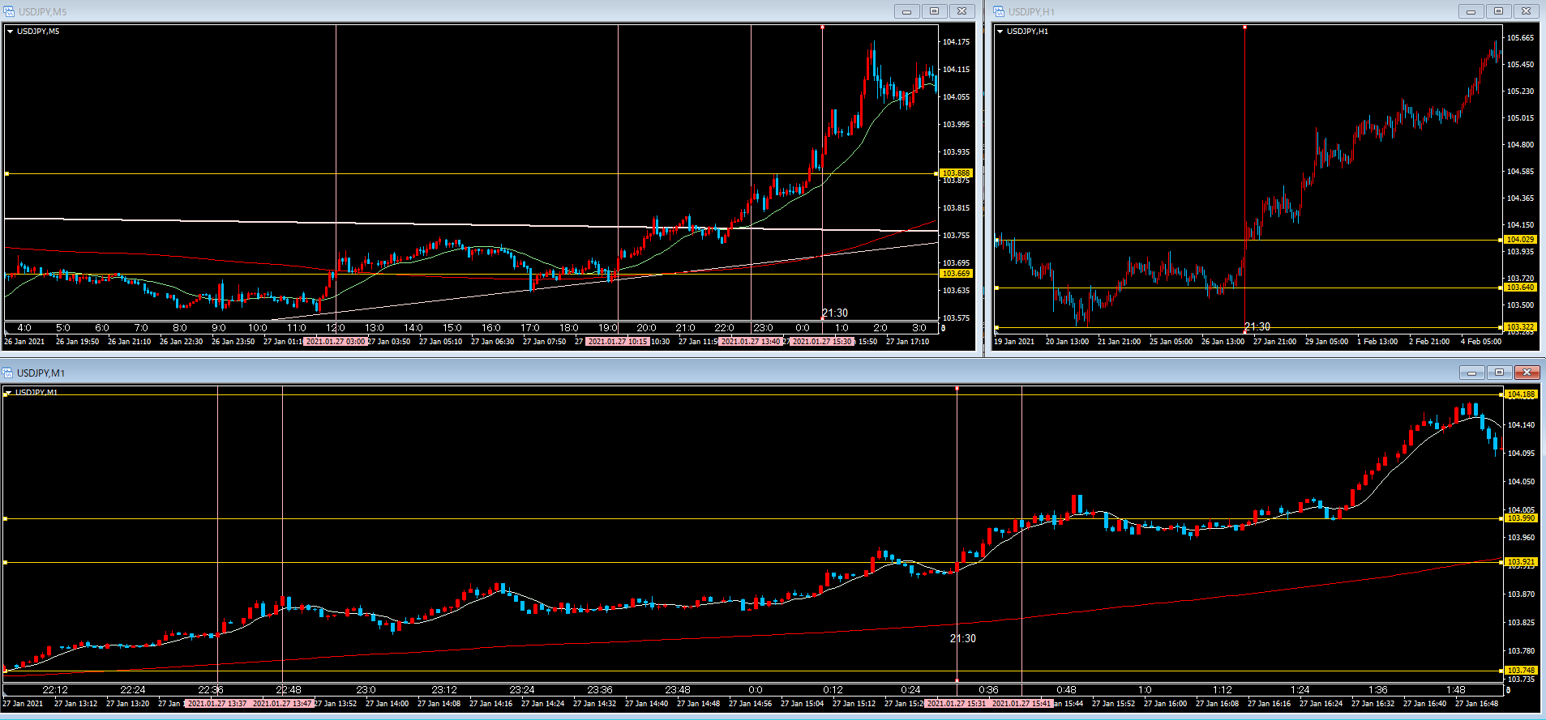Click the USDJPY,M5 window title icon
1546x720 pixels.
[10, 11]
